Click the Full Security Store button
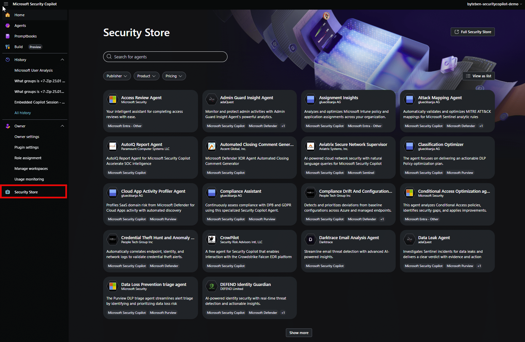The height and width of the screenshot is (342, 525). [x=472, y=32]
